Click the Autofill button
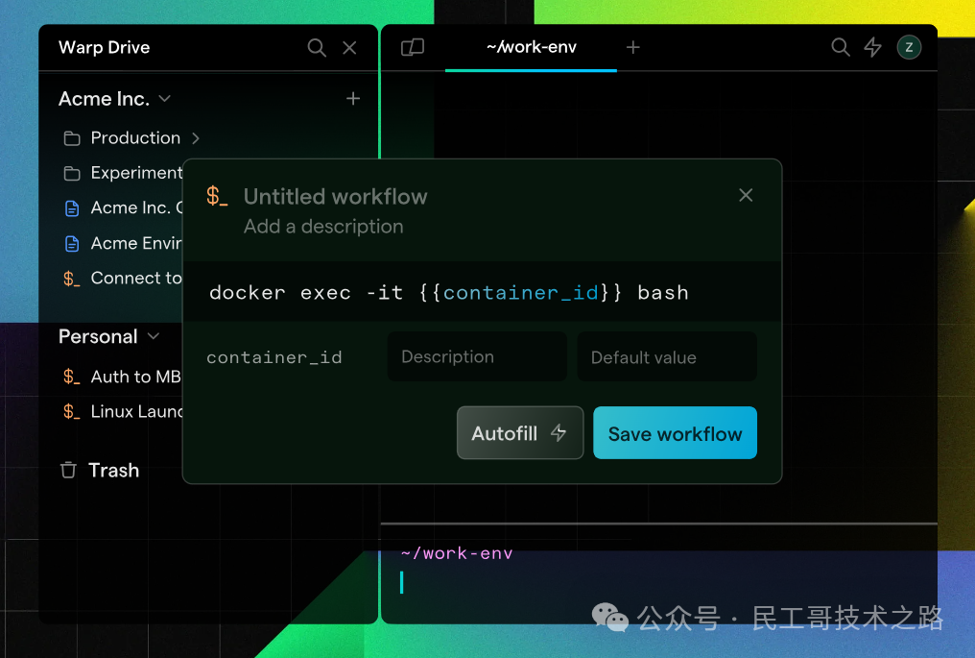975x658 pixels. pyautogui.click(x=520, y=432)
